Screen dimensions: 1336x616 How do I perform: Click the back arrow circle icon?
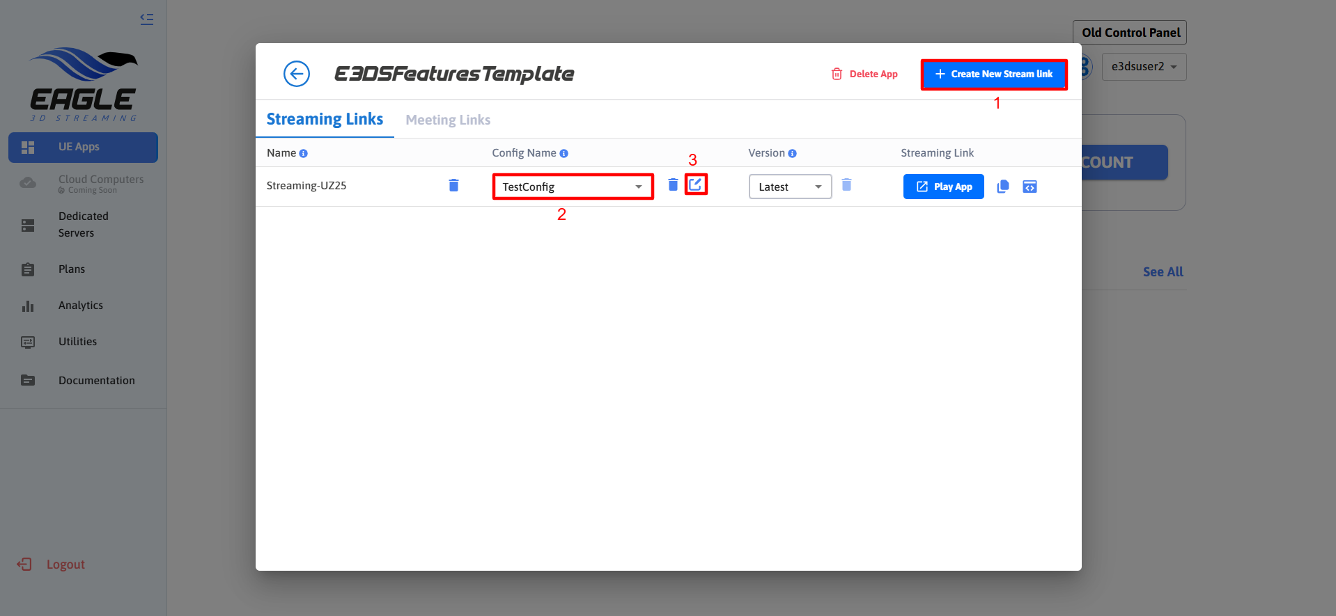pyautogui.click(x=296, y=74)
